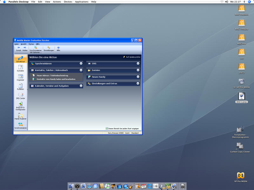Expand the Einstellungen und Extras section
The width and height of the screenshot is (254, 190).
[x=138, y=84]
